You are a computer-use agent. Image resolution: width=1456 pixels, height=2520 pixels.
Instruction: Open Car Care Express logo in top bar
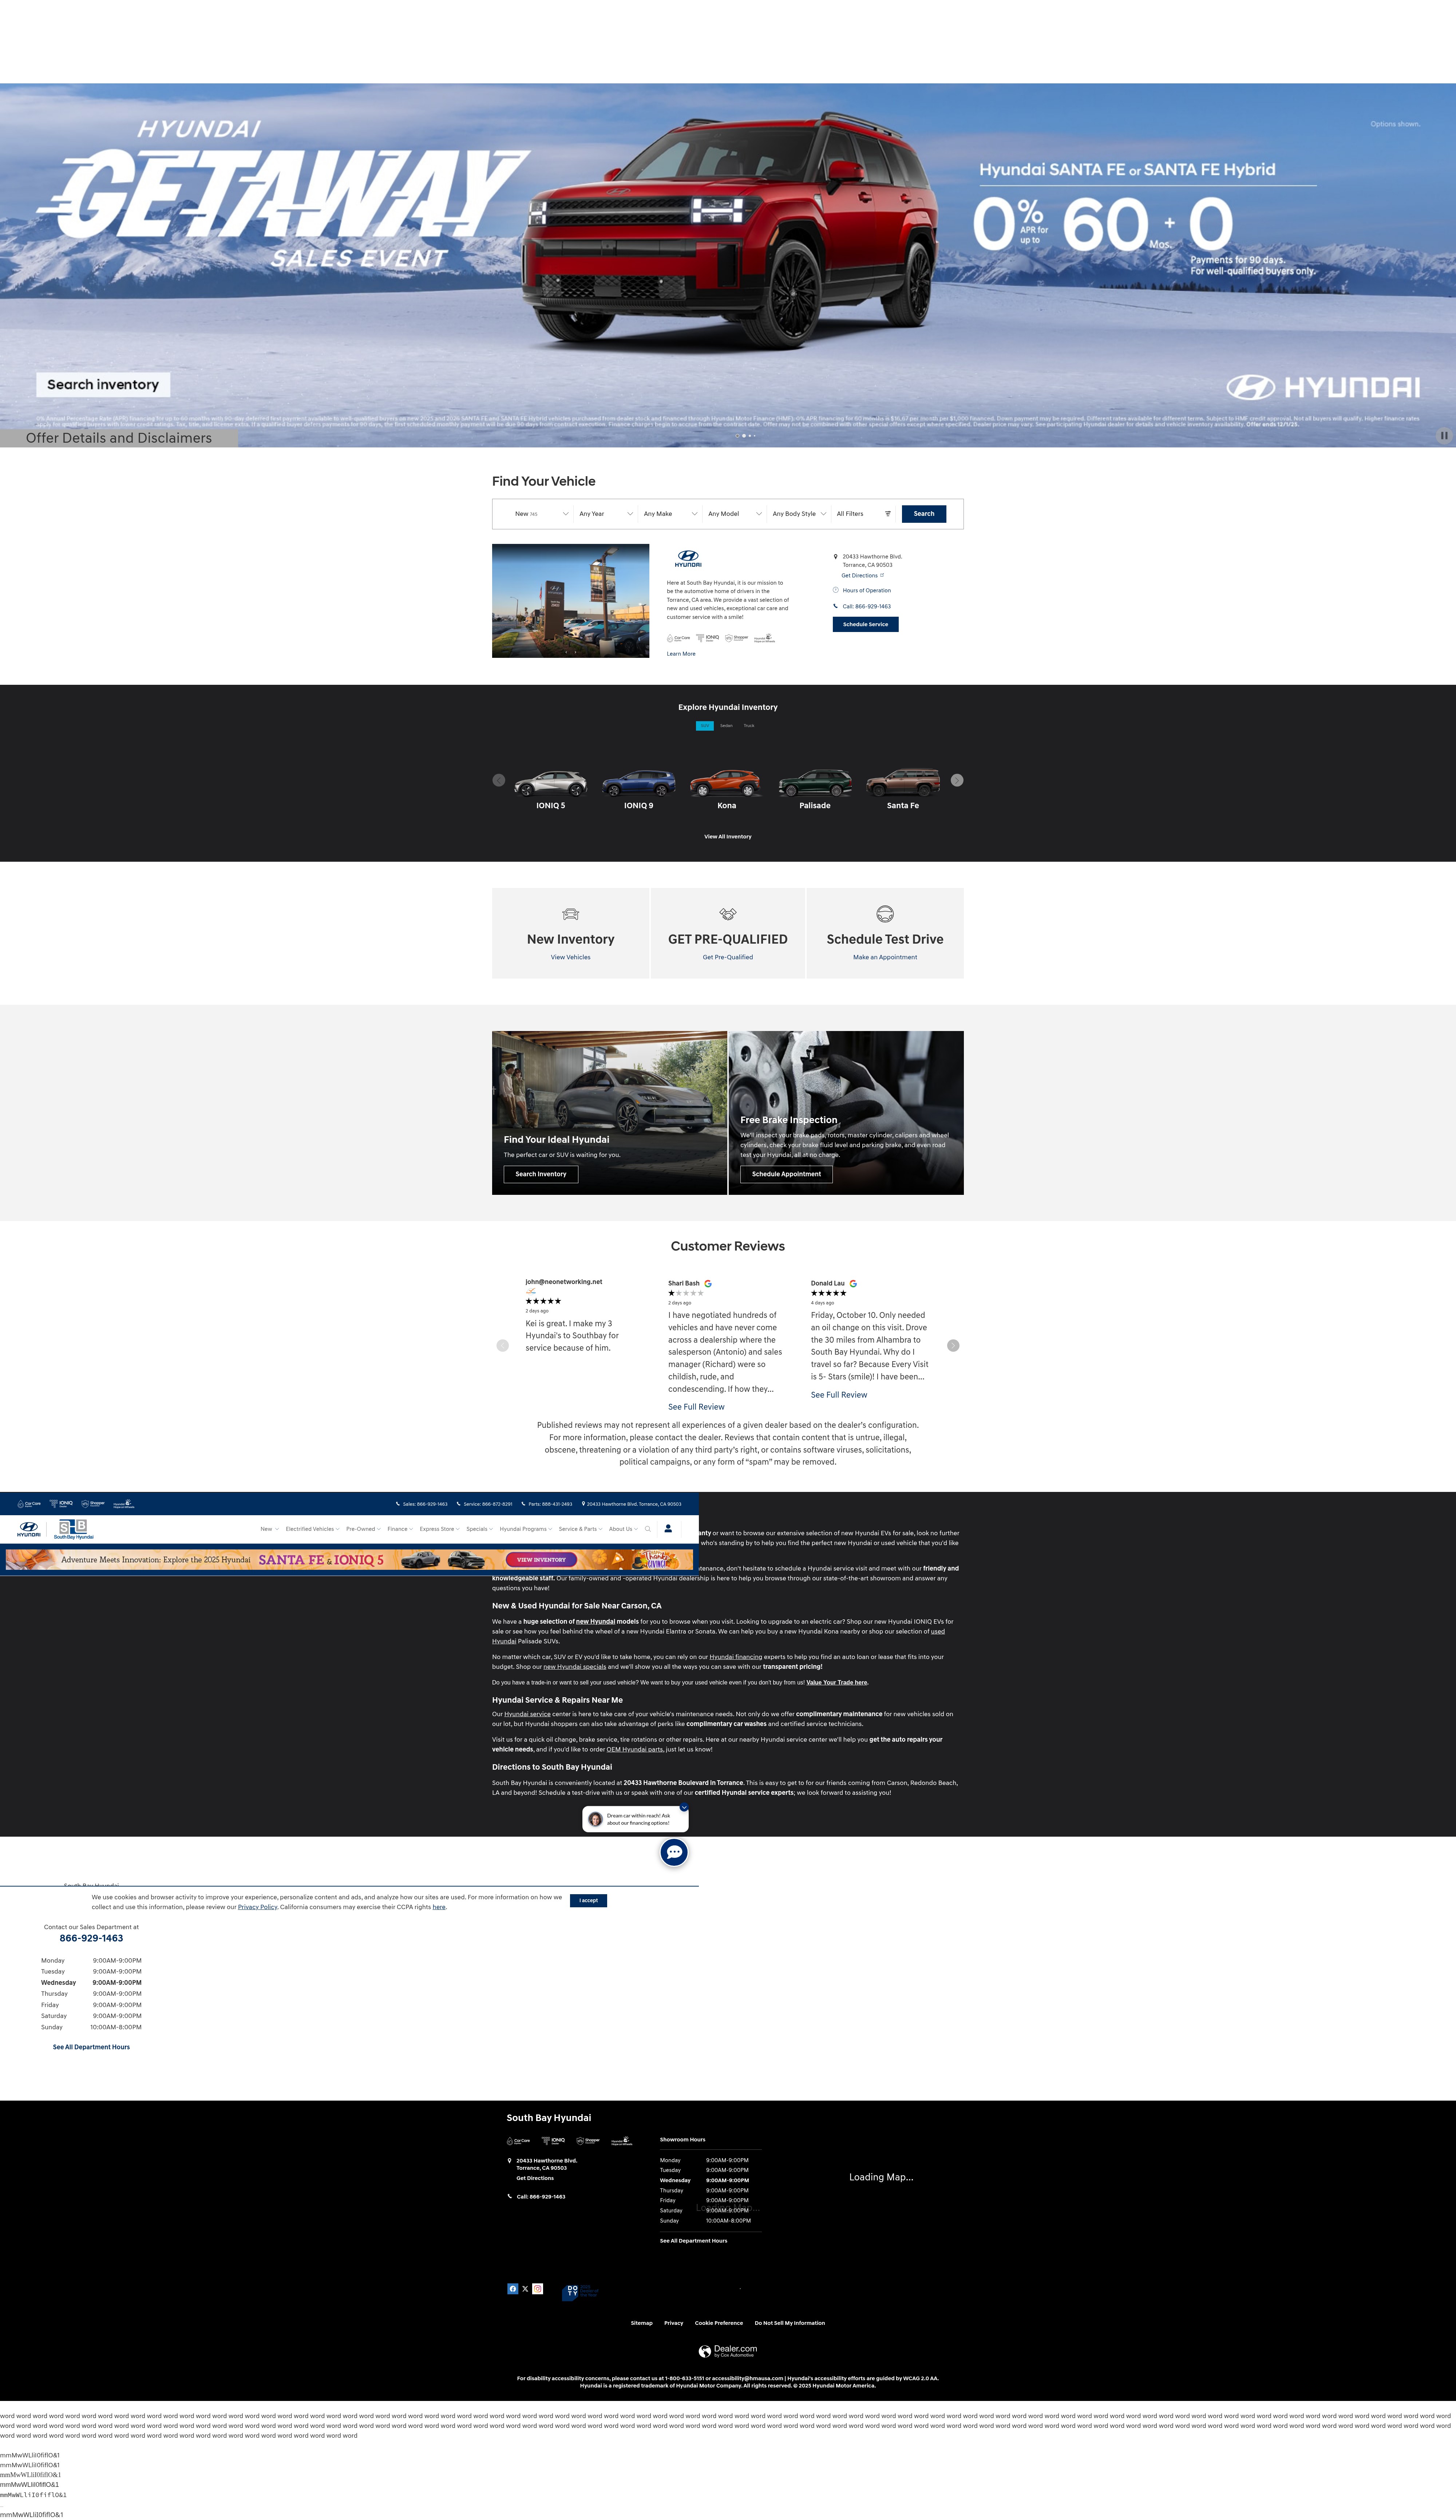[29, 1504]
